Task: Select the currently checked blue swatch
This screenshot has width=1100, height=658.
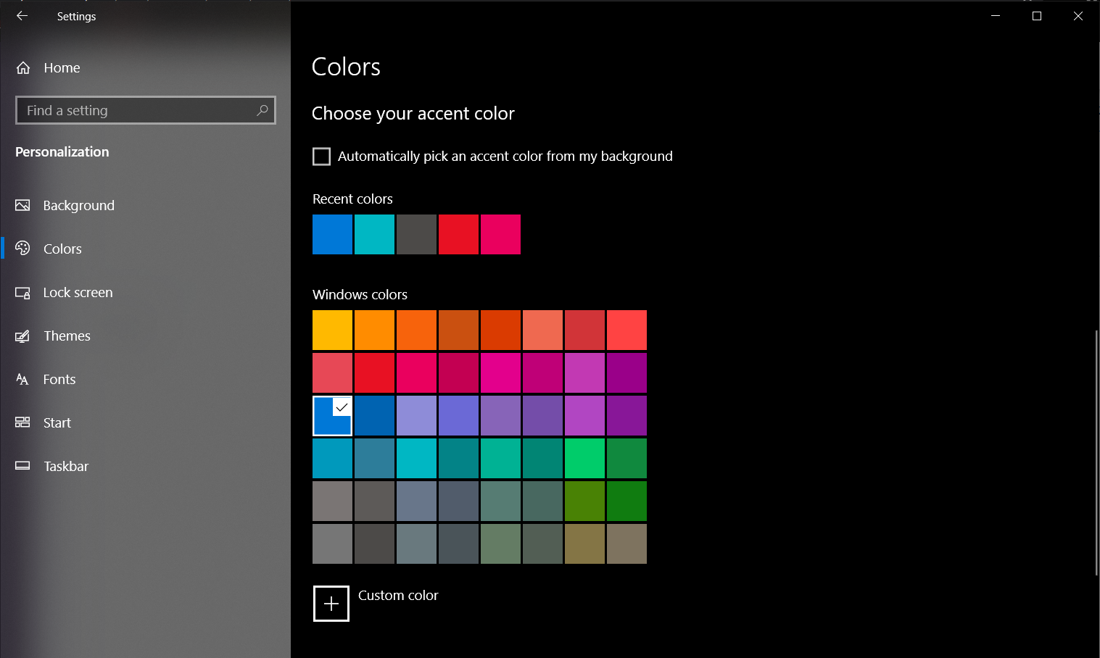Action: coord(332,415)
